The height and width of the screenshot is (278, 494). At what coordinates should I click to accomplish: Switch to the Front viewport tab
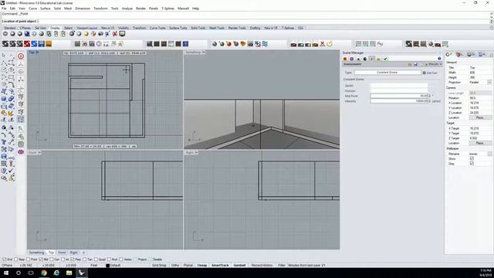(x=62, y=253)
